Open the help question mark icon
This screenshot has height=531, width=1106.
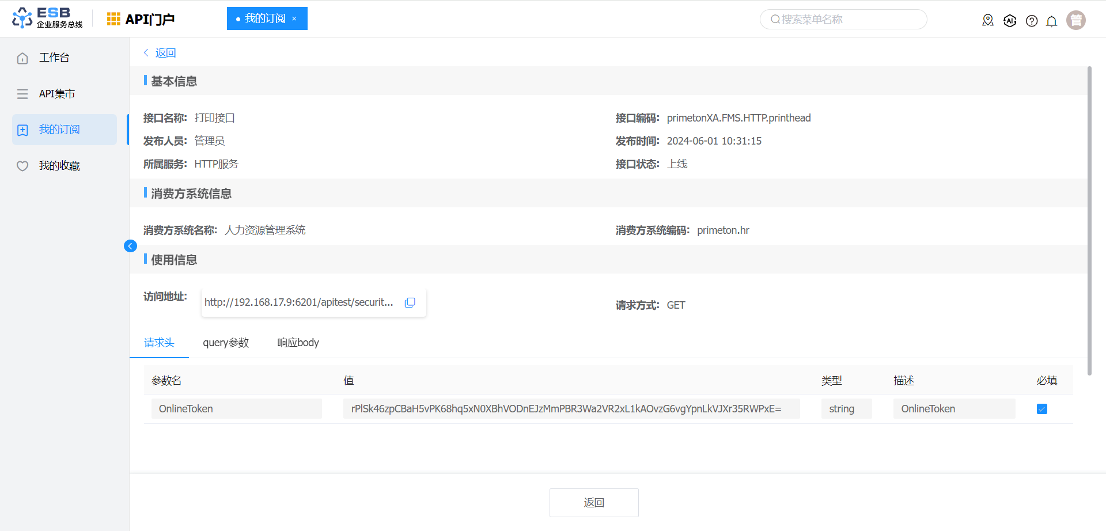tap(1032, 21)
